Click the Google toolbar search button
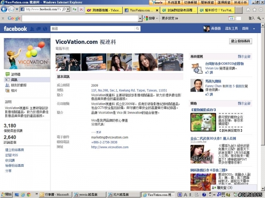This screenshot has height=198, width=265. [149, 18]
